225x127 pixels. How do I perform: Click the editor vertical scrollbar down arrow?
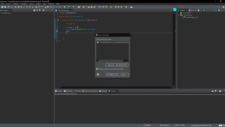174,86
